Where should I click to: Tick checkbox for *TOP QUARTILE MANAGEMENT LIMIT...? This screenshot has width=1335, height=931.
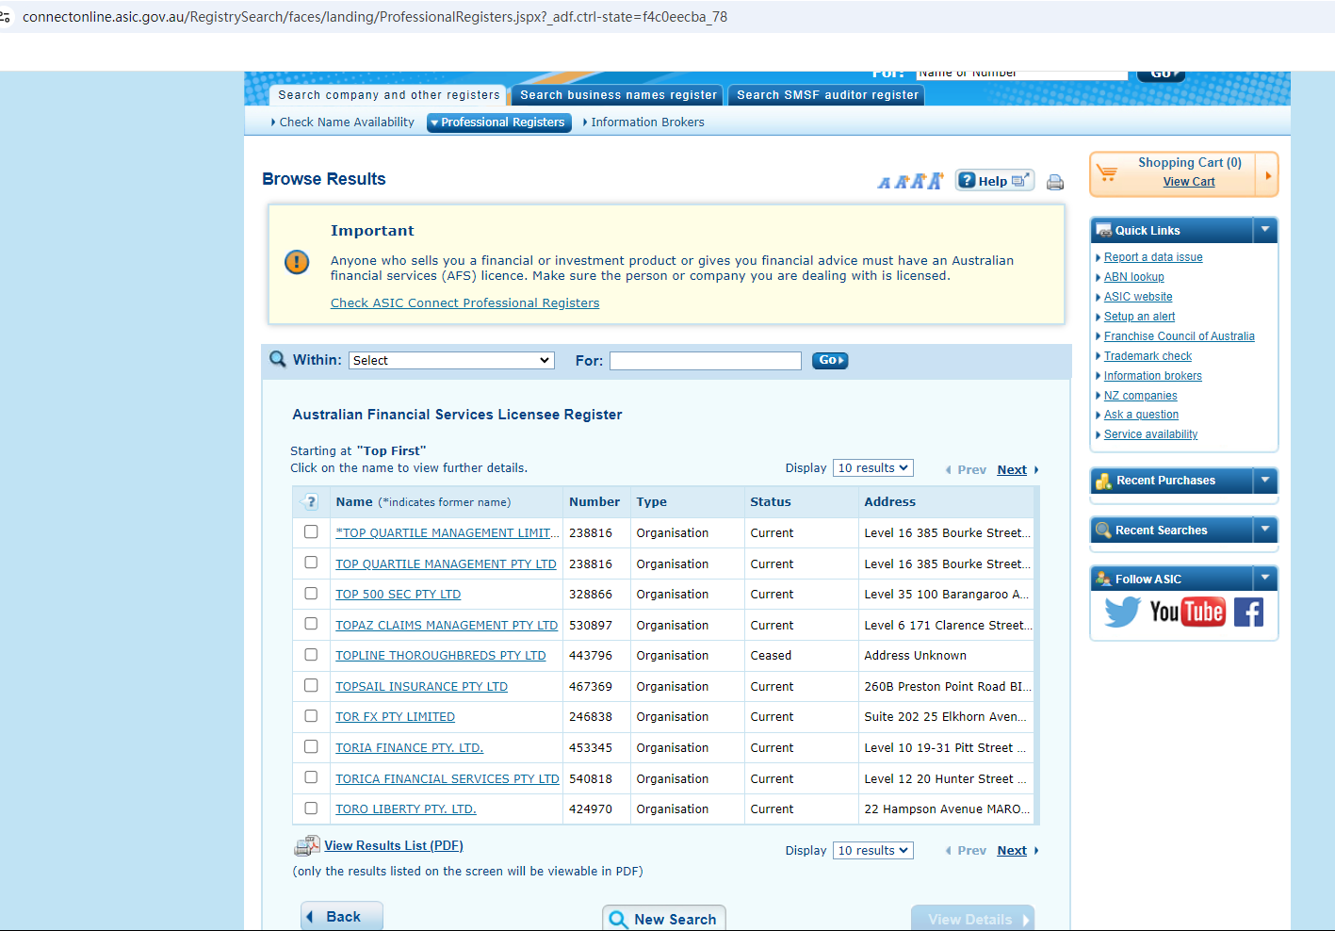[311, 532]
